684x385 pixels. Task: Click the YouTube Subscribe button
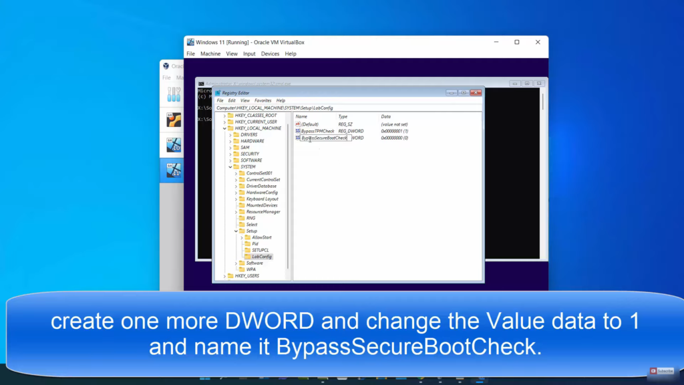(662, 371)
